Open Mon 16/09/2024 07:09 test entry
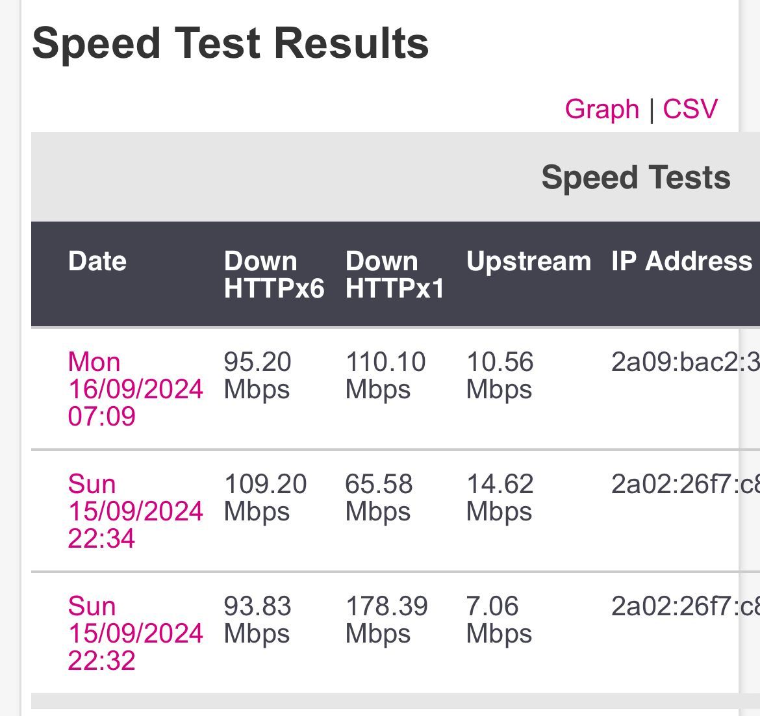 coord(135,389)
